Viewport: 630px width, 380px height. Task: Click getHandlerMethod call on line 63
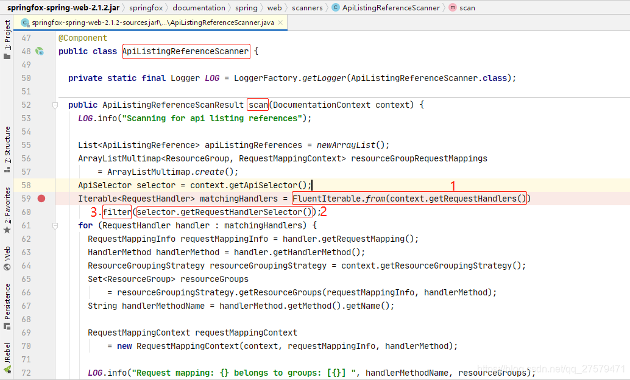pyautogui.click(x=312, y=252)
